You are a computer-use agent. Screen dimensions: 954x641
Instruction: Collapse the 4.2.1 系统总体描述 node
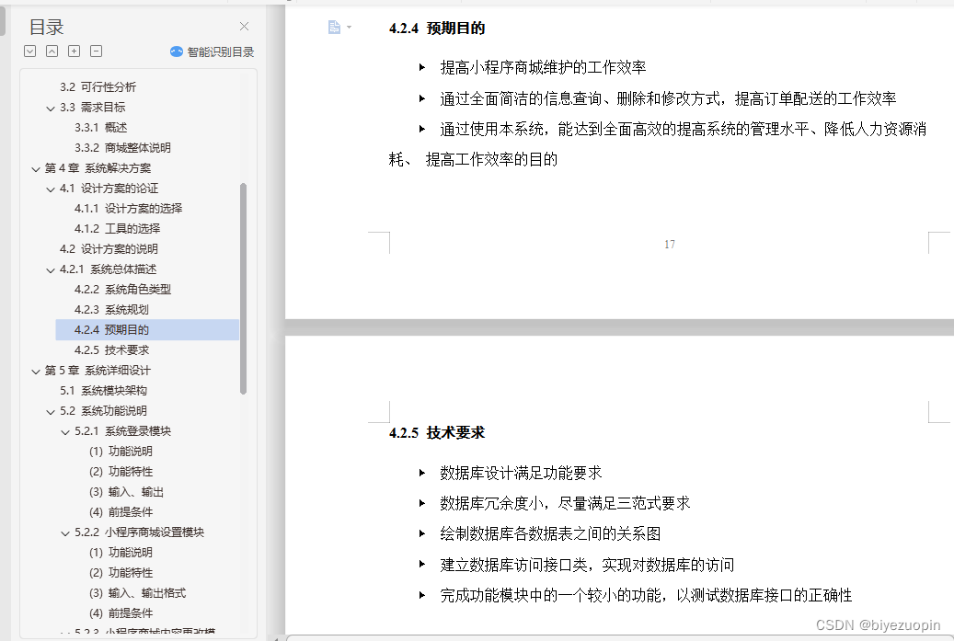51,270
